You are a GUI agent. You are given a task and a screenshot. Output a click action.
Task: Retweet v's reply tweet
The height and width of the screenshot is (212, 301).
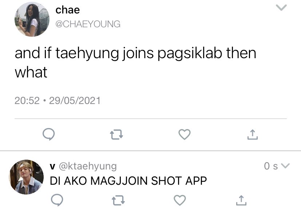click(x=118, y=200)
